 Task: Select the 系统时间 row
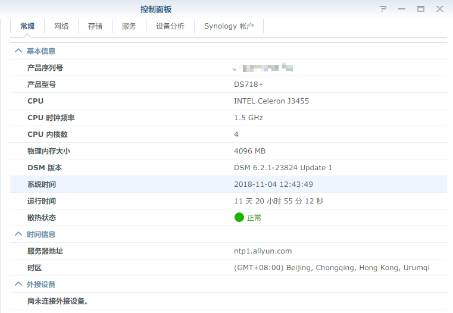228,184
